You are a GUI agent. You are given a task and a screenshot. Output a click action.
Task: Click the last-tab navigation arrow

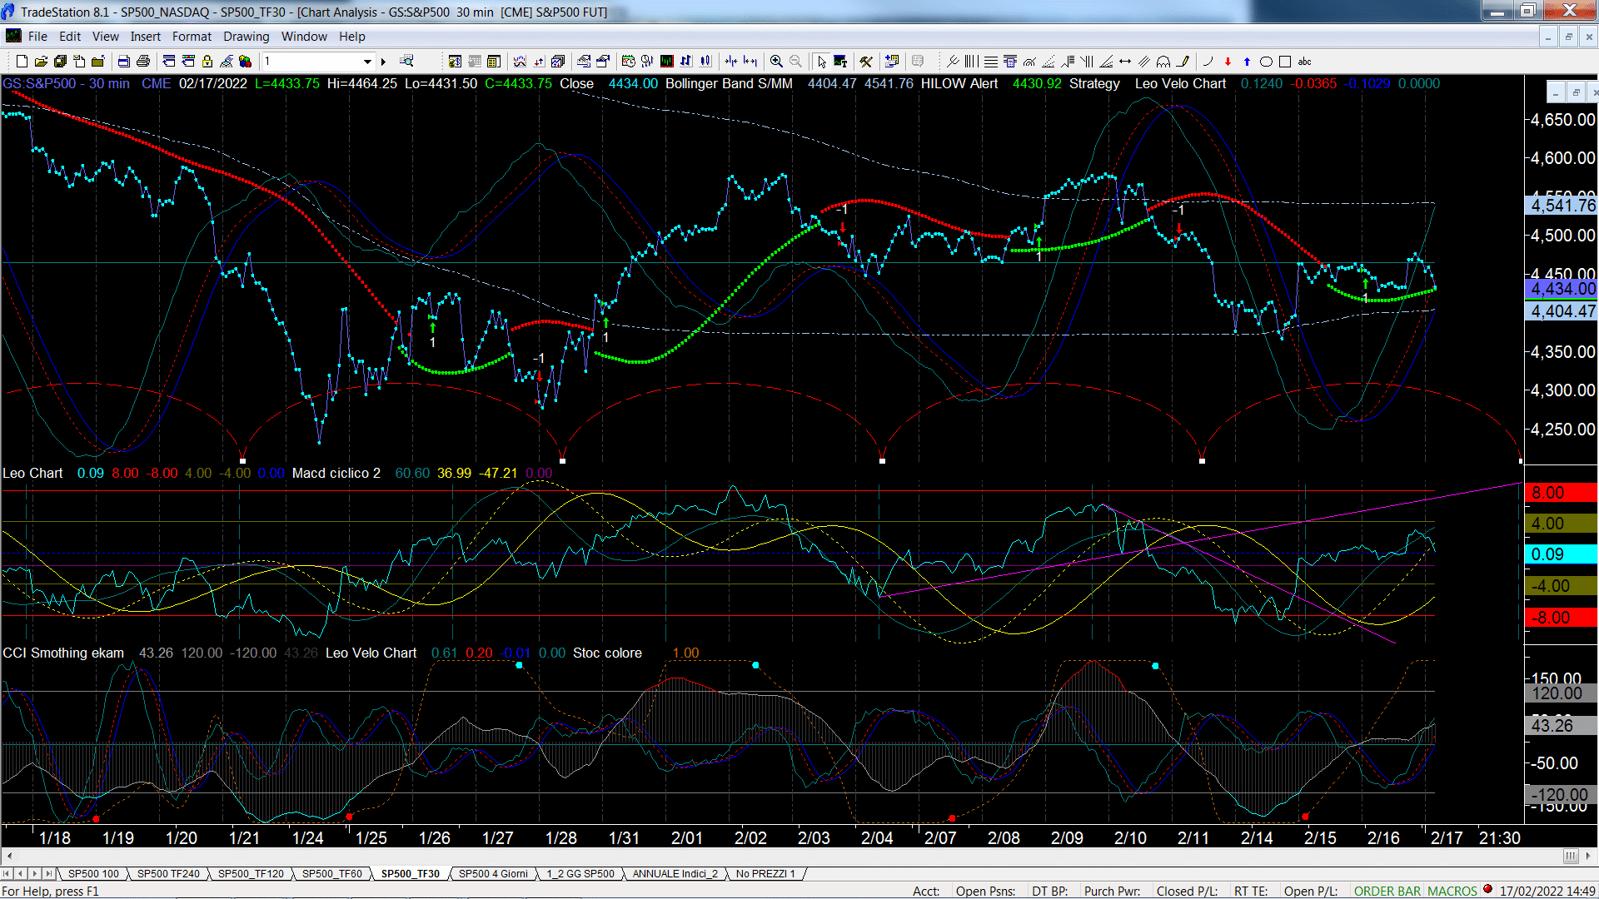coord(48,873)
